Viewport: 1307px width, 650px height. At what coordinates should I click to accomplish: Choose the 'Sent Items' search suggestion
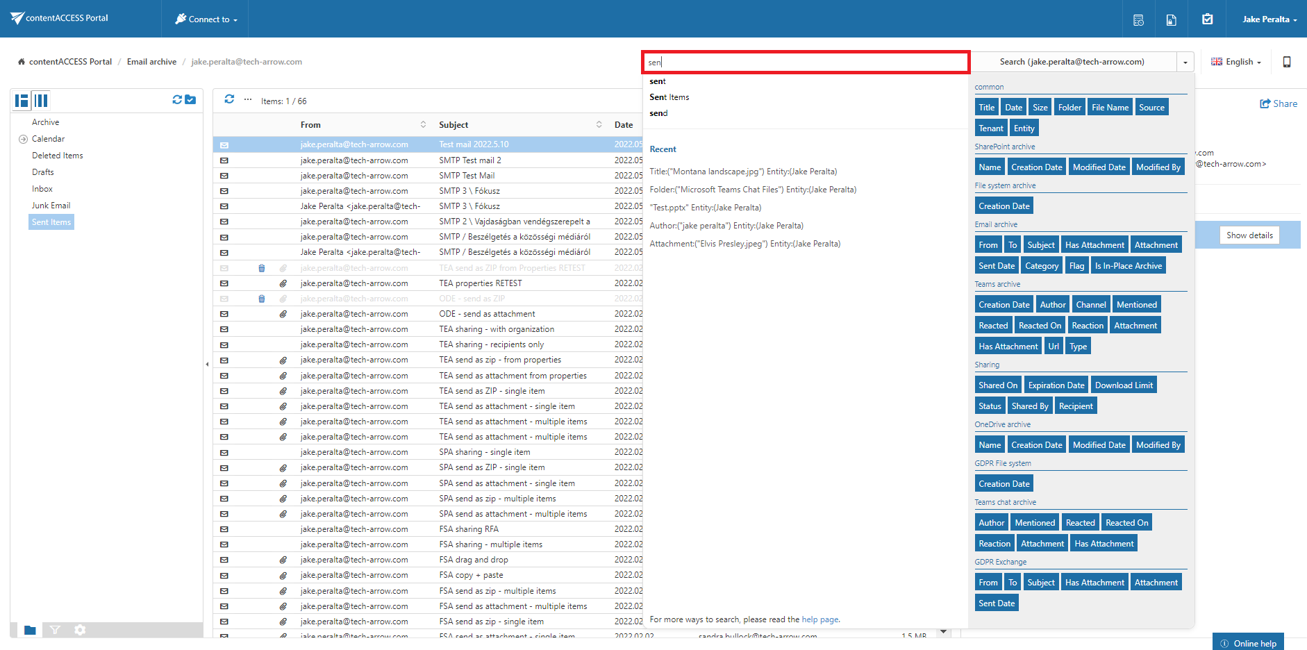[669, 97]
